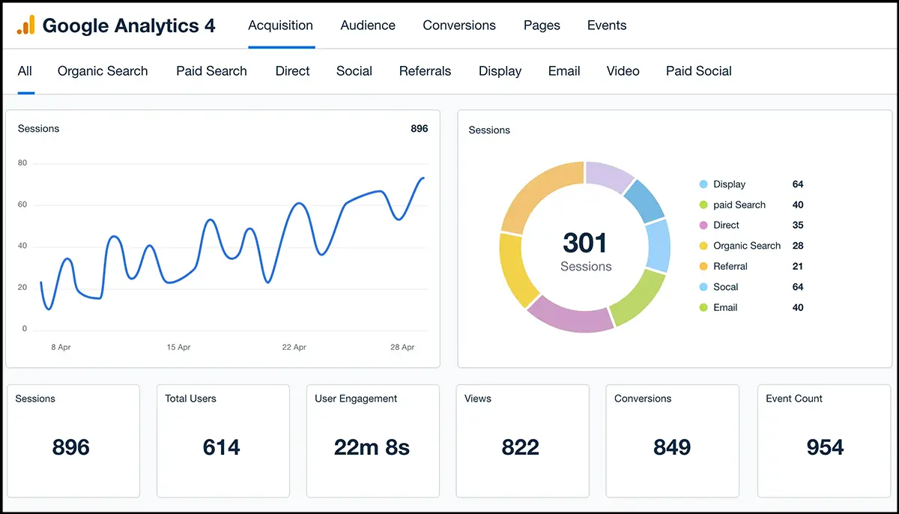899x514 pixels.
Task: Click the Google Analytics 4 logo icon
Action: pyautogui.click(x=25, y=25)
